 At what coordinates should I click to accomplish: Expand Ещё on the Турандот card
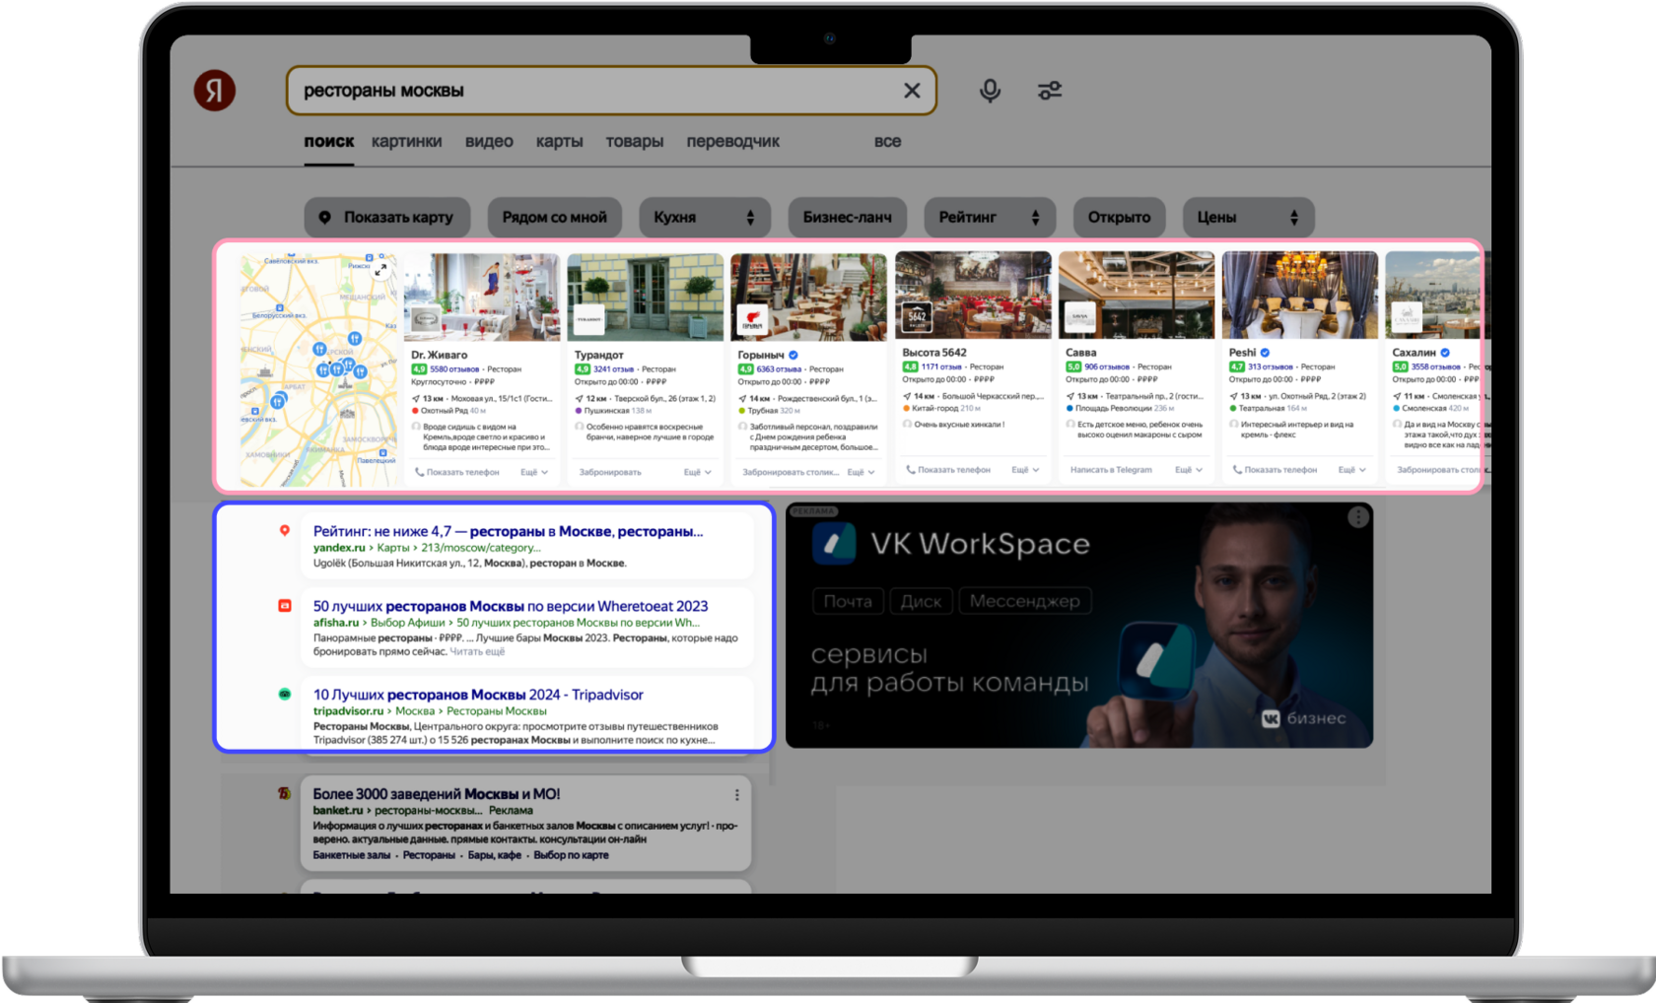click(x=698, y=473)
